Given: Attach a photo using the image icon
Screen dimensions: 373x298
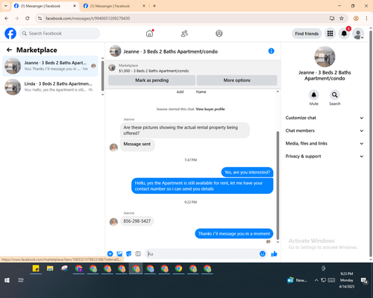Looking at the screenshot, I should click(x=119, y=253).
